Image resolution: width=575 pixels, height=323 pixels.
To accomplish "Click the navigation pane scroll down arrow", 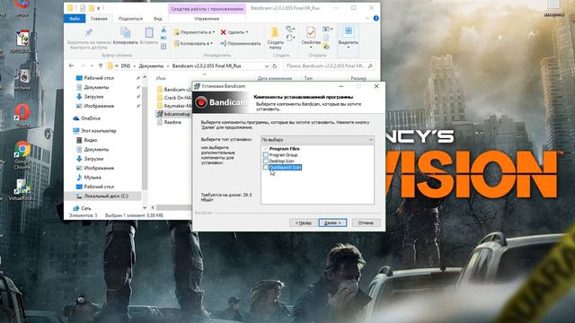I will 145,207.
